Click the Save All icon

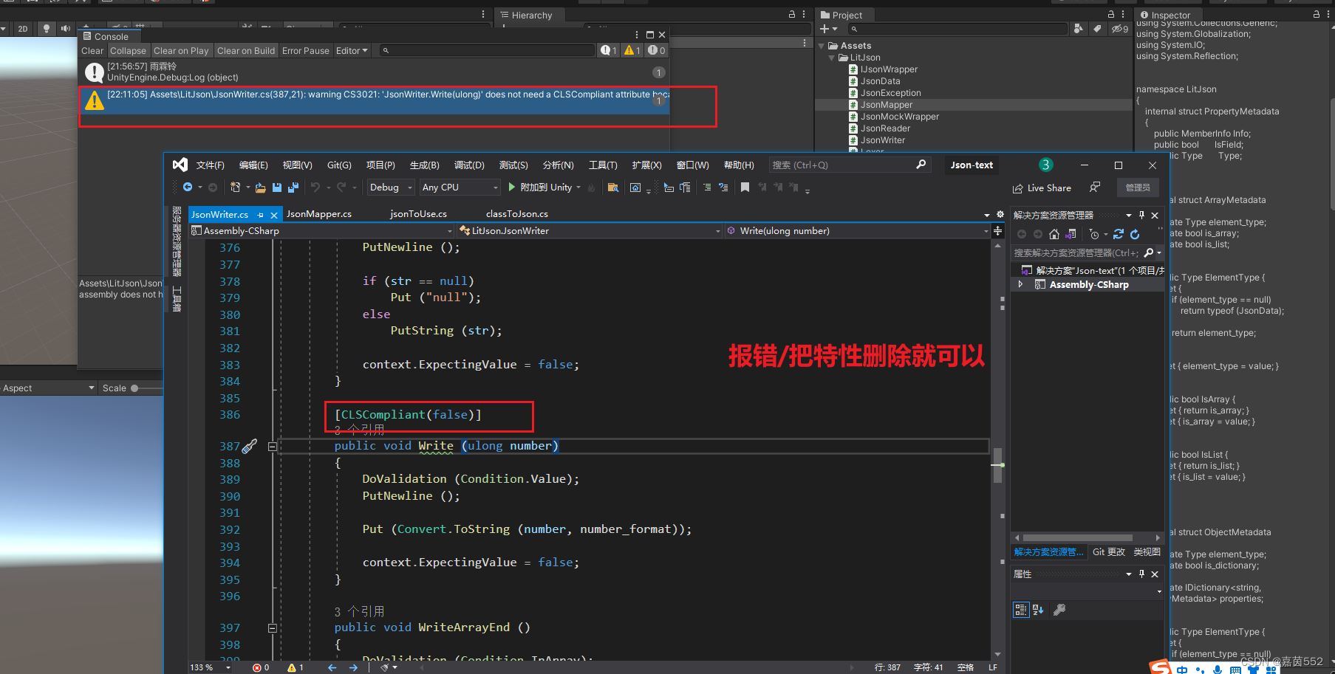click(x=293, y=188)
